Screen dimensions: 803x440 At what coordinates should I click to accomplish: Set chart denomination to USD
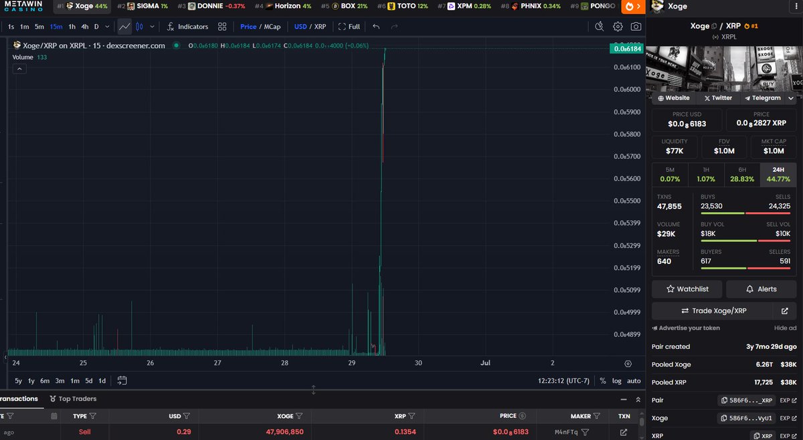(x=300, y=27)
